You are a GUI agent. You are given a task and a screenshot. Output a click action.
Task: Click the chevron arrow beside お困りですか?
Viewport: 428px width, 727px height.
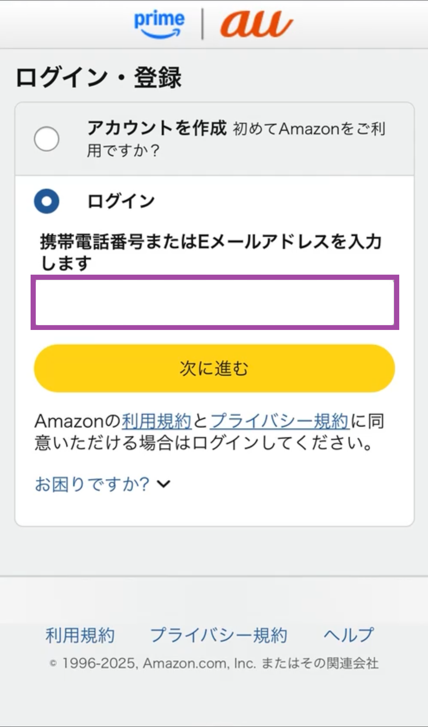point(163,484)
